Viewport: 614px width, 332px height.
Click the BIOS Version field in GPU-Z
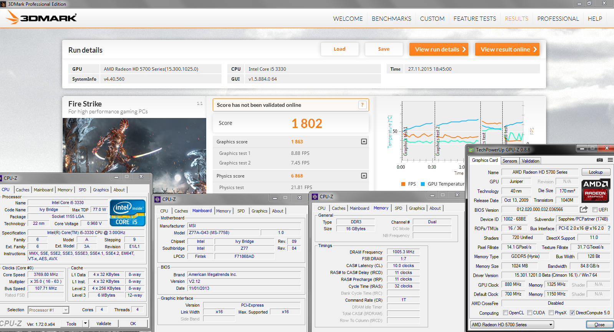tap(540, 209)
